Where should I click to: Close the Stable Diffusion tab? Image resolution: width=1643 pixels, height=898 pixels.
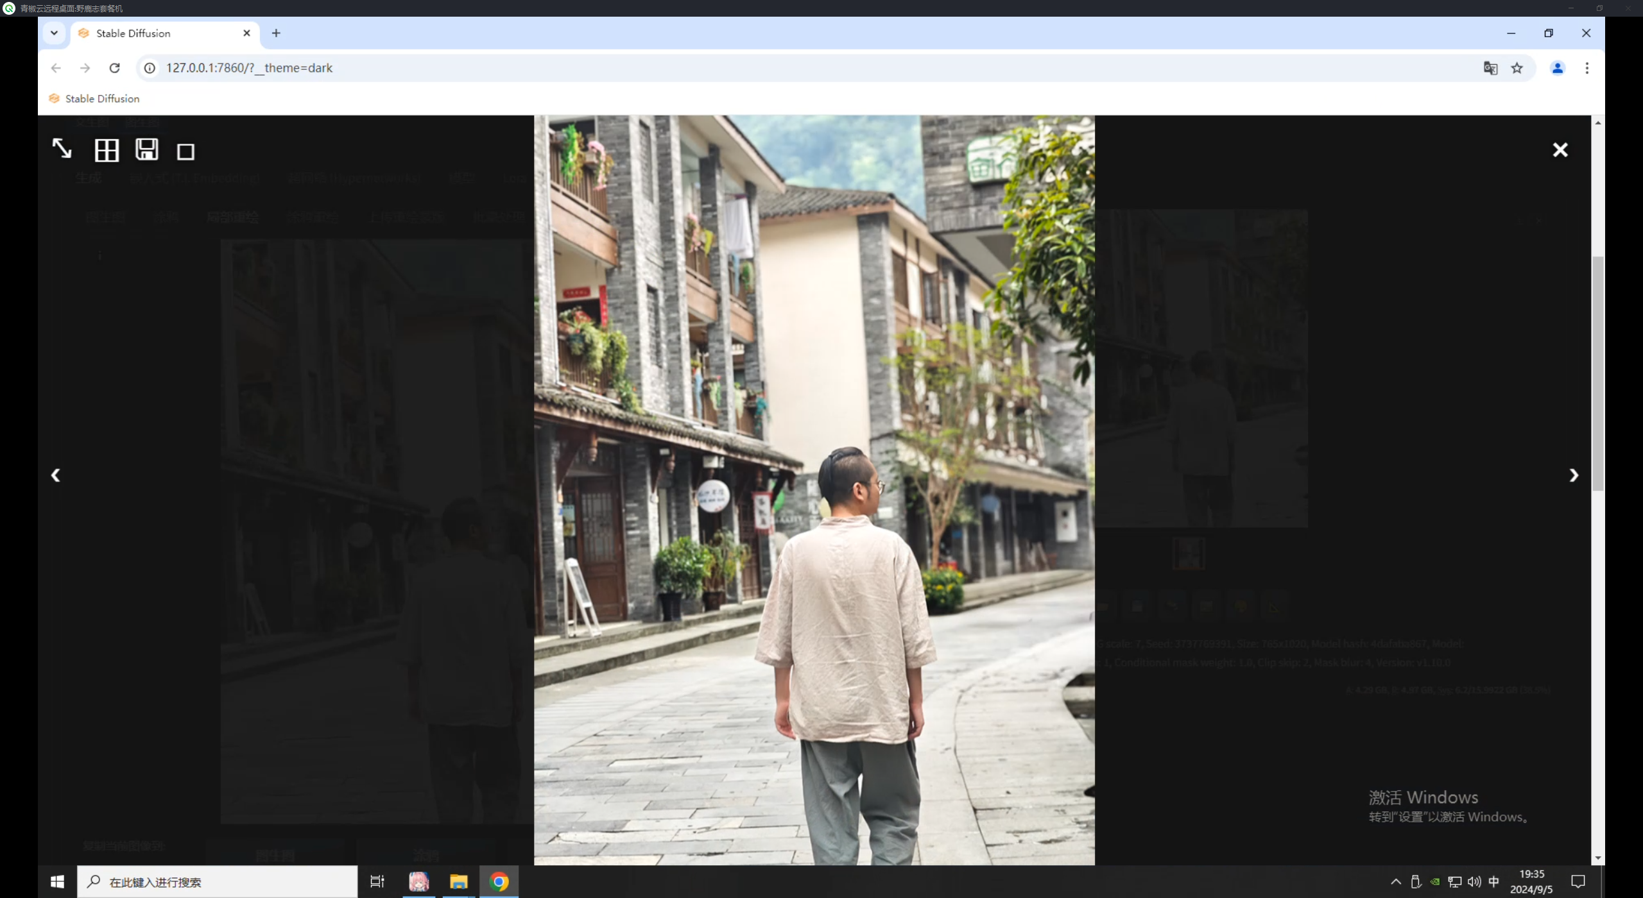tap(246, 33)
